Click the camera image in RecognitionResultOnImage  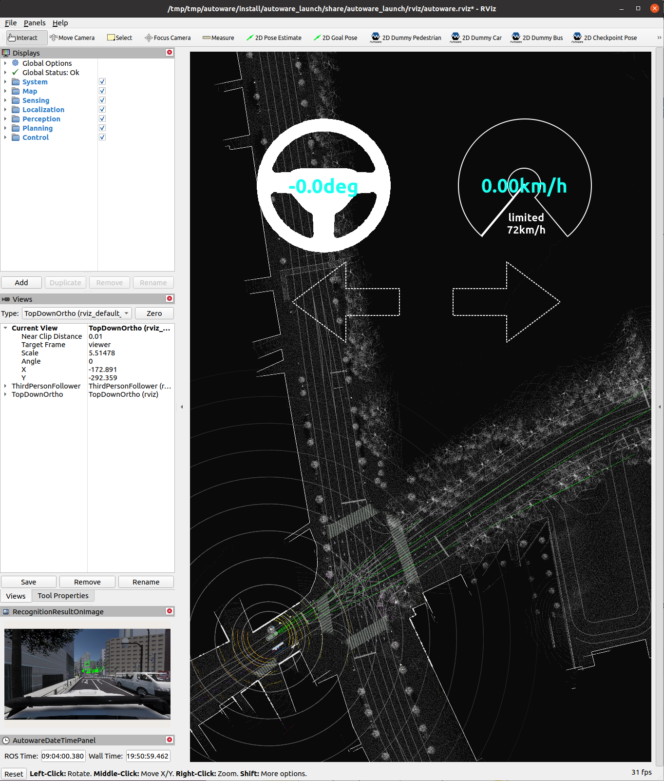[x=87, y=674]
